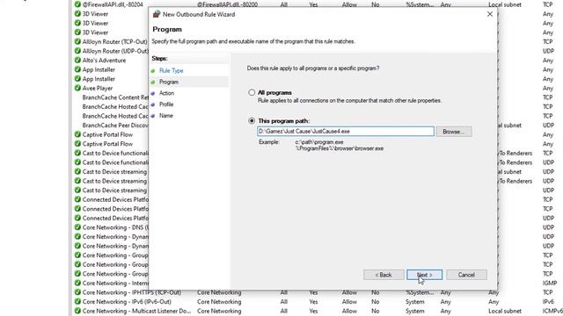Click the New Outbound Rule Wizard title icon
563x316 pixels.
point(157,14)
